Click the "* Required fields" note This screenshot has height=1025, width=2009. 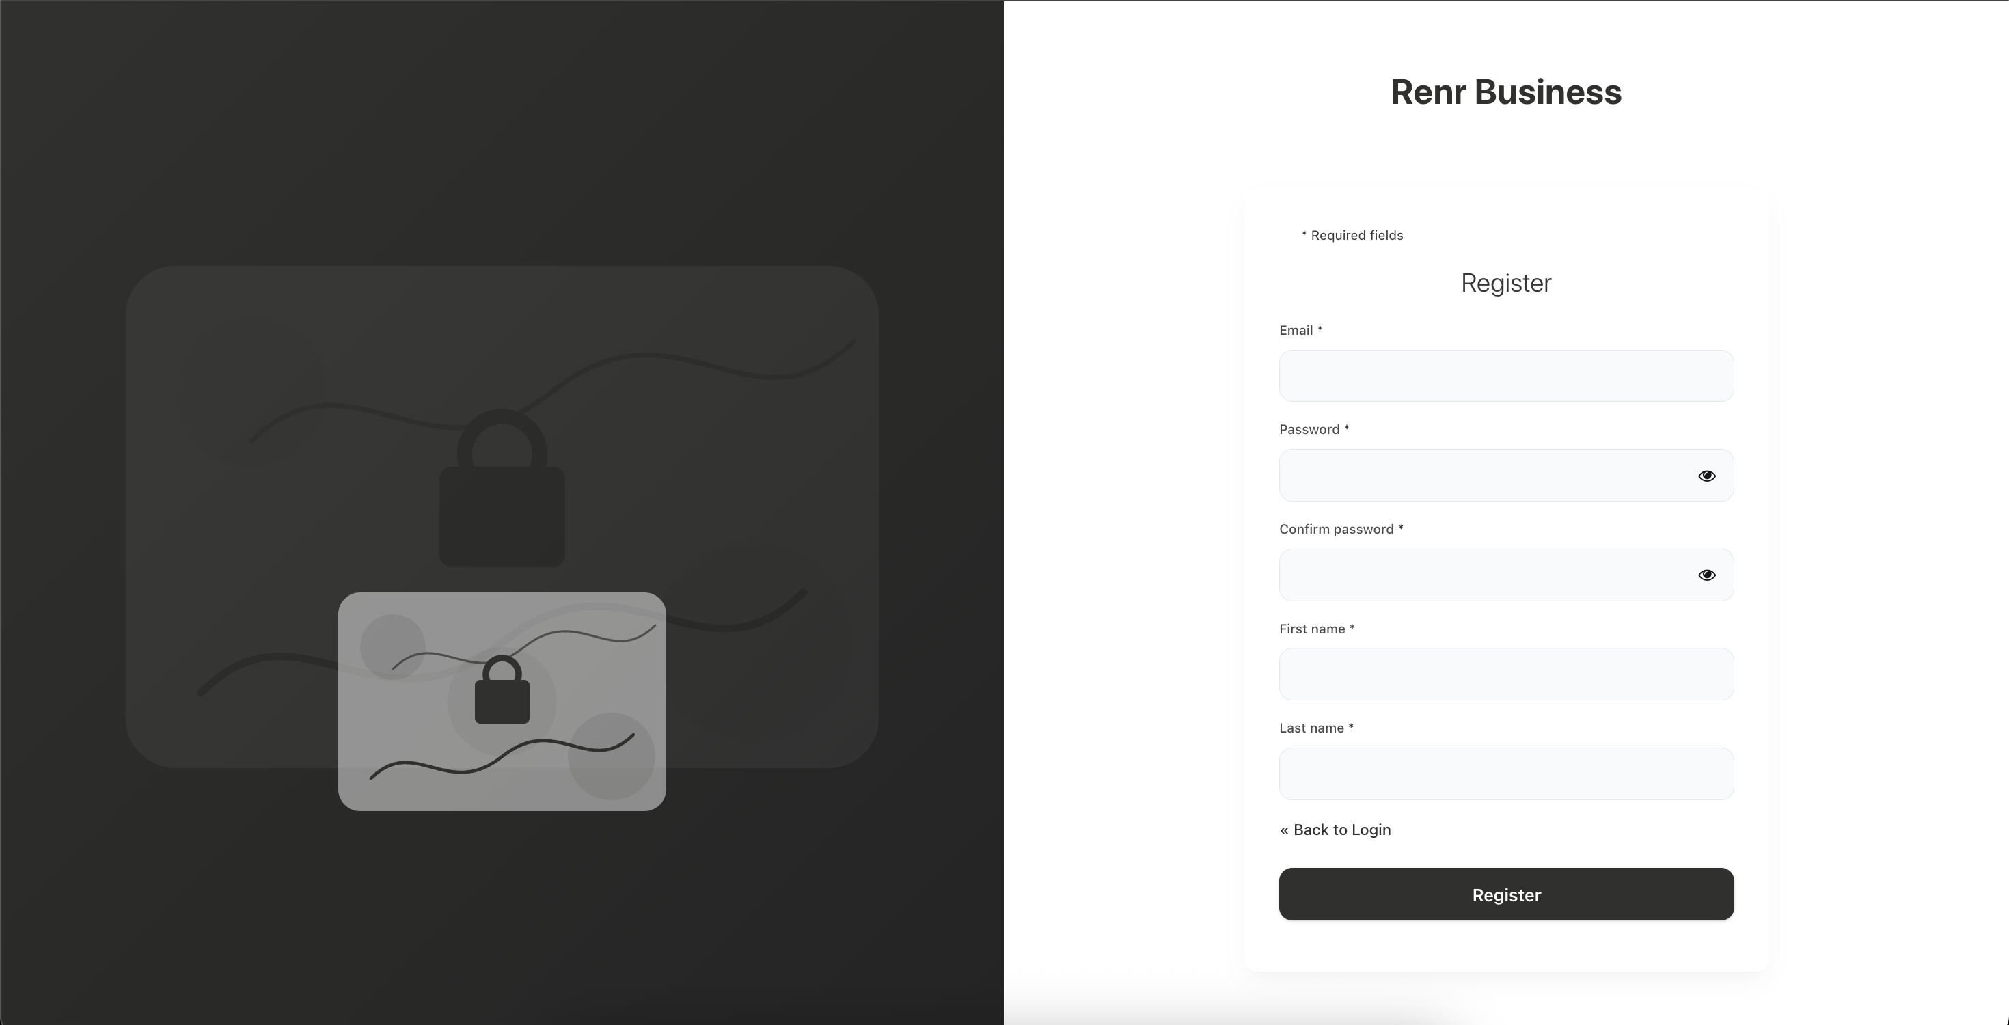(x=1352, y=236)
